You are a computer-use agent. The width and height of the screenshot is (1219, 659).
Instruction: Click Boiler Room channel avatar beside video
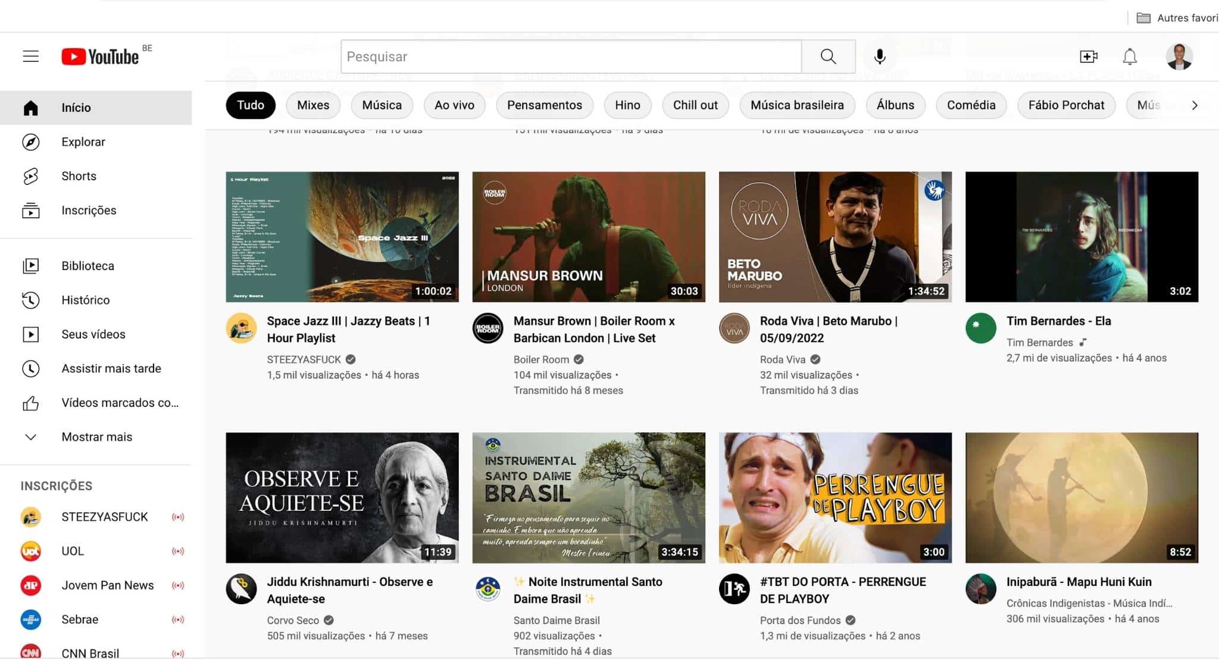coord(488,328)
